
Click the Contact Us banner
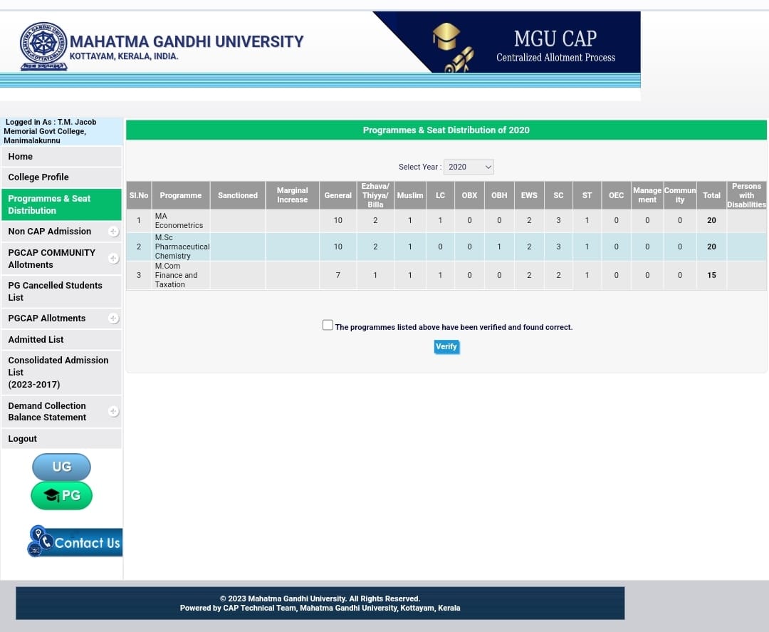[x=75, y=542]
